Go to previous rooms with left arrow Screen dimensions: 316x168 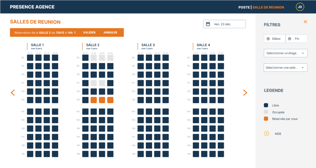[13, 93]
